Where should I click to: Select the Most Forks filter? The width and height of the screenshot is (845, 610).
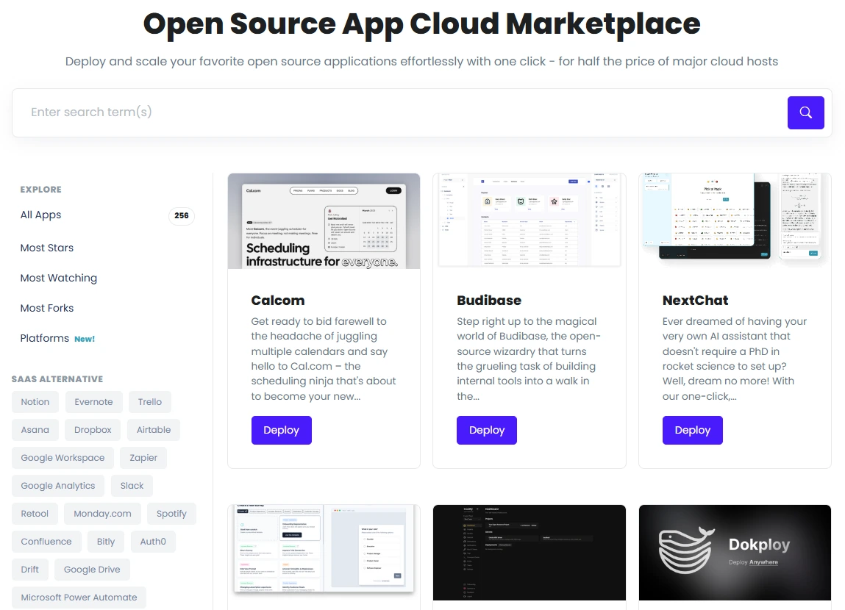(x=47, y=308)
